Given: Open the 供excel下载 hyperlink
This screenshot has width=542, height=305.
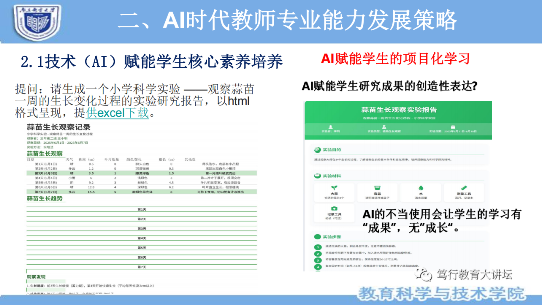Looking at the screenshot, I should pos(117,113).
